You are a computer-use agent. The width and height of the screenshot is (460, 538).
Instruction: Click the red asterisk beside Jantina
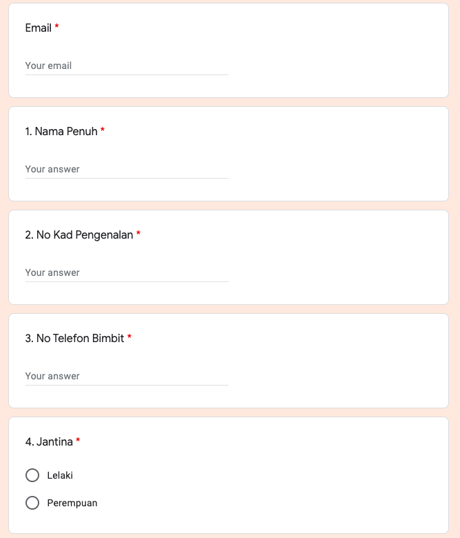pyautogui.click(x=78, y=441)
